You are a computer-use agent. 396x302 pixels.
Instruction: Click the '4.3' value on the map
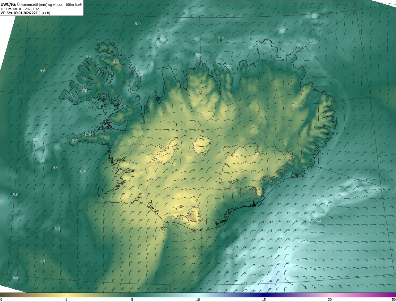point(42,262)
